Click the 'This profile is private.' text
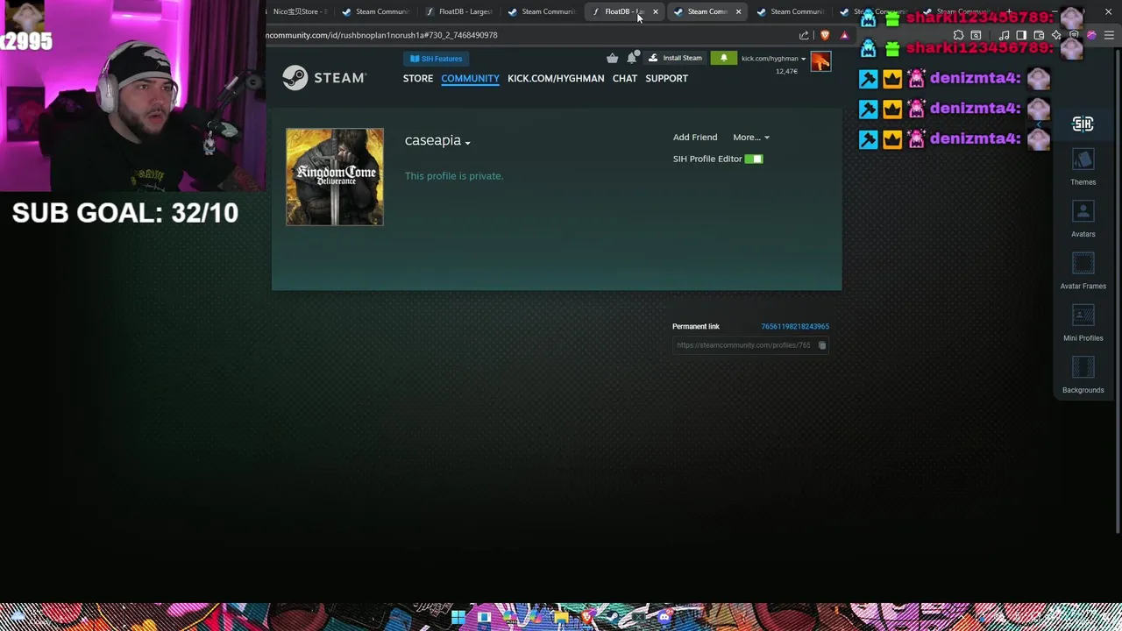 tap(454, 176)
